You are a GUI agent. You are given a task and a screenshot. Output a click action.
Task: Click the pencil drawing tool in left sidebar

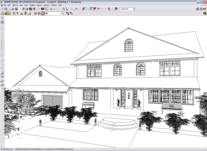point(2,73)
